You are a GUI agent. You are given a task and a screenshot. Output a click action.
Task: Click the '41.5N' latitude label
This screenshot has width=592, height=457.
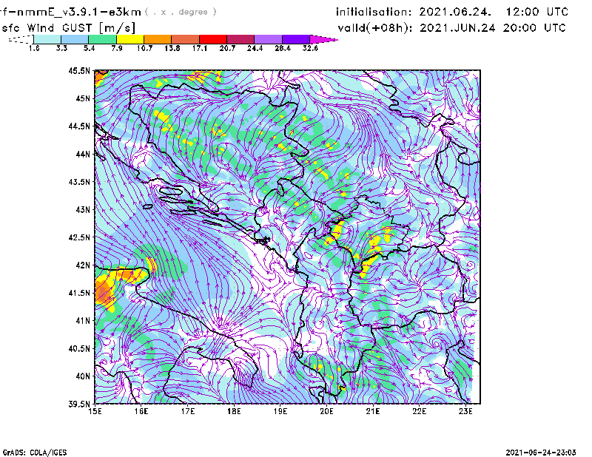pyautogui.click(x=79, y=293)
